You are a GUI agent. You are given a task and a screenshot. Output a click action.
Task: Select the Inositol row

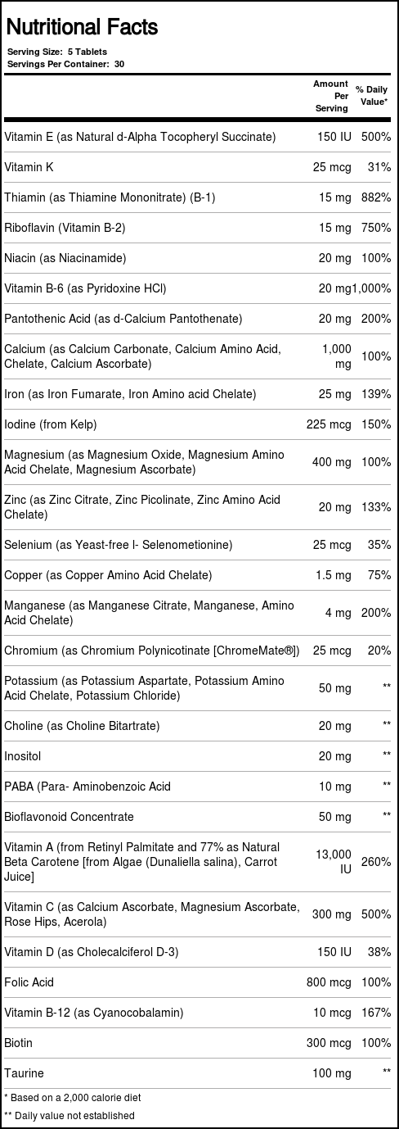coord(199,756)
